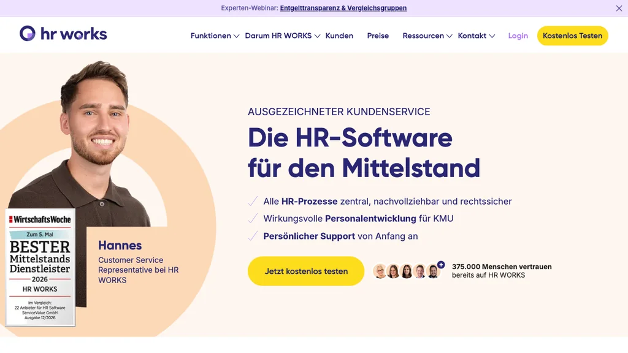
Task: Close the webinar announcement banner
Action: tap(619, 9)
